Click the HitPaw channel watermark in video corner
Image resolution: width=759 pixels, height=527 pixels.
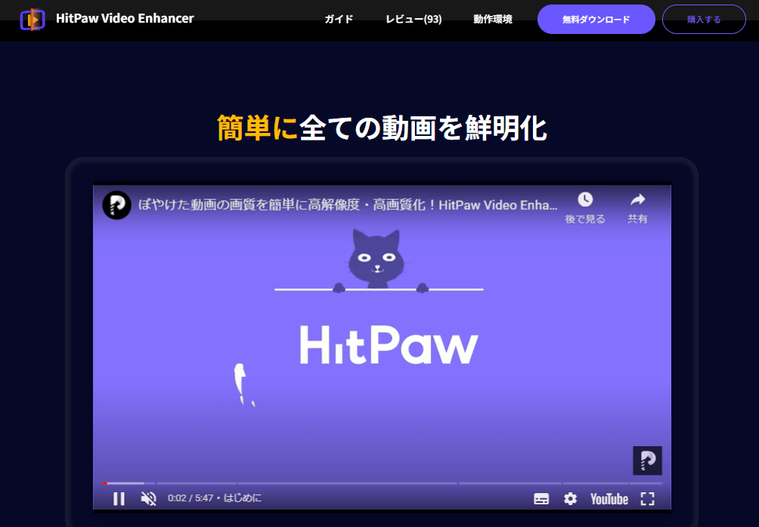click(647, 461)
